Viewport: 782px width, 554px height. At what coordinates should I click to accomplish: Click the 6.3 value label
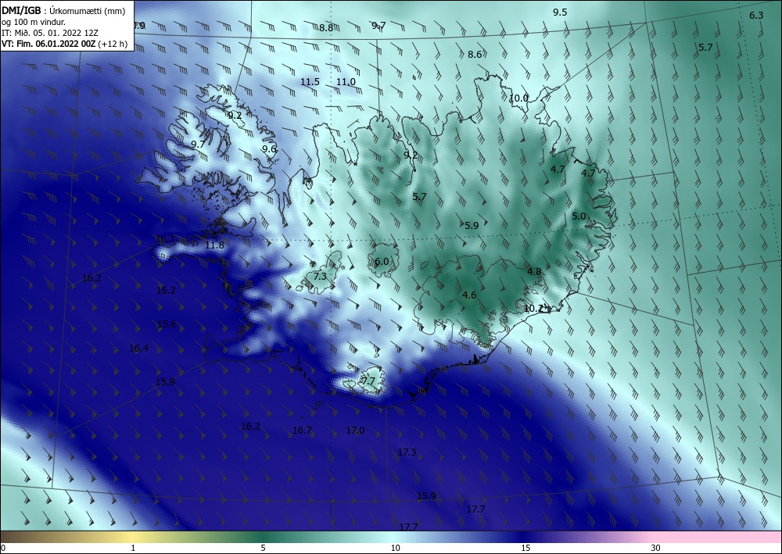756,16
